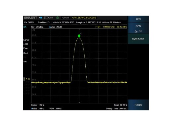This screenshot has width=172, height=126.
Task: Click the Altitude 35.3 Meters readout
Action: coord(111,23)
